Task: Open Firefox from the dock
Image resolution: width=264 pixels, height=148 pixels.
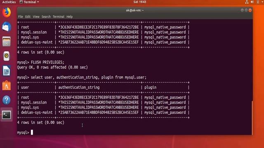Action: pos(7,12)
